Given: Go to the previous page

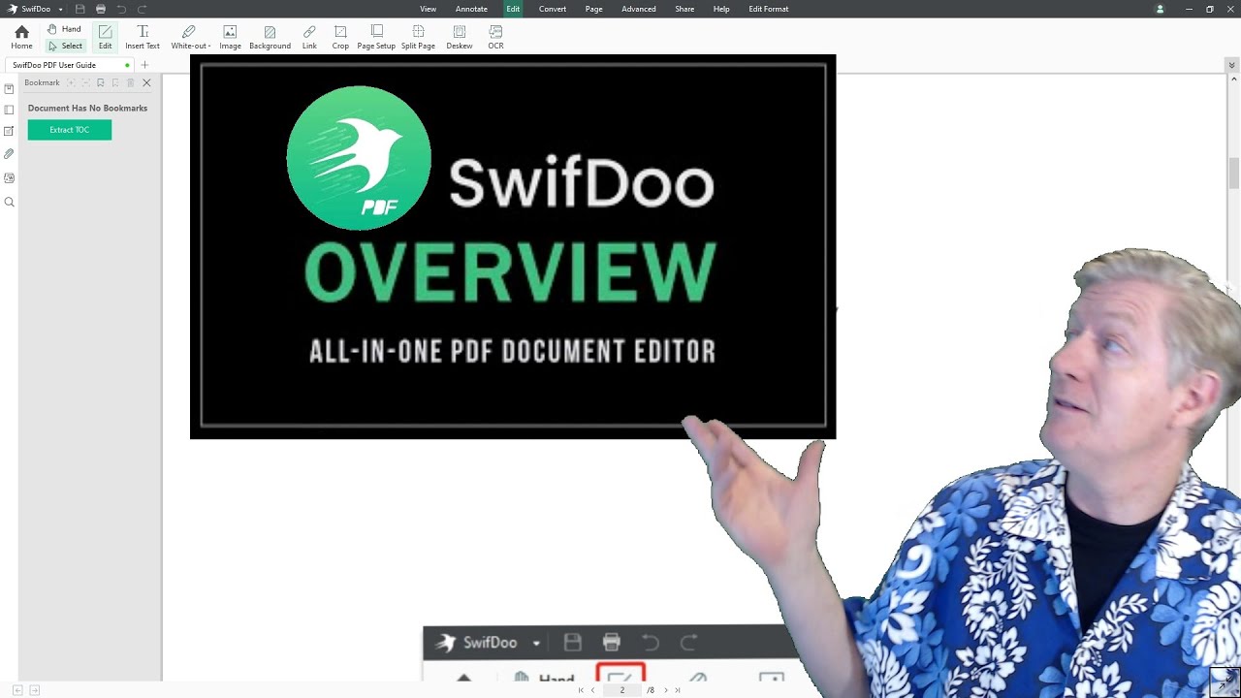Looking at the screenshot, I should (x=592, y=690).
